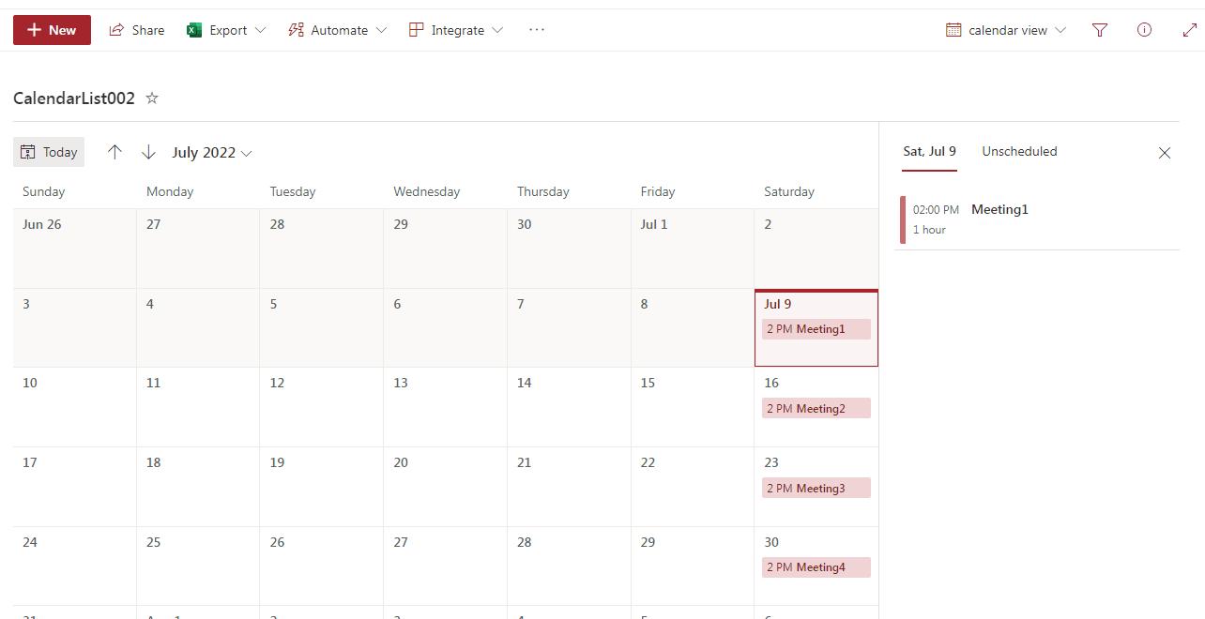Open the July 2022 month picker
Viewport: 1205px width, 619px height.
(212, 152)
